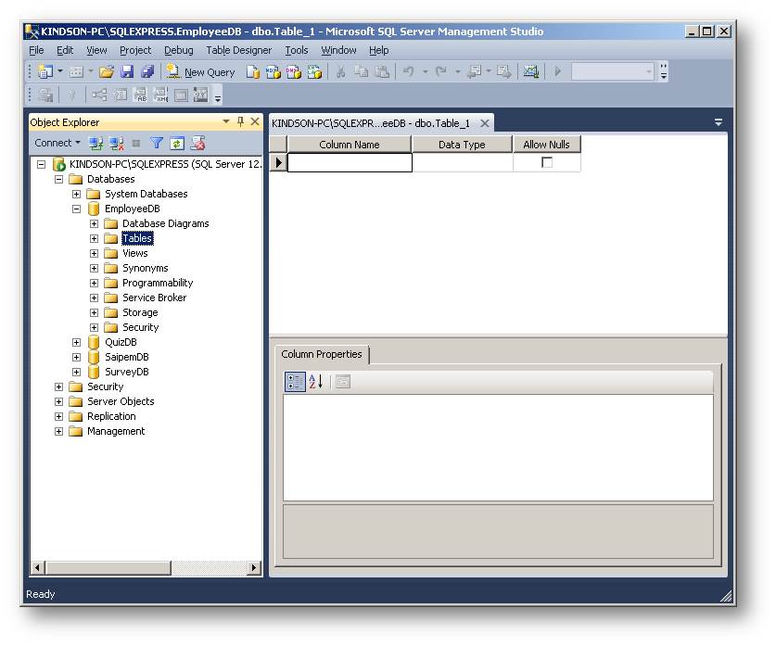Toggle the Allow Nulls checkbox

tap(547, 160)
